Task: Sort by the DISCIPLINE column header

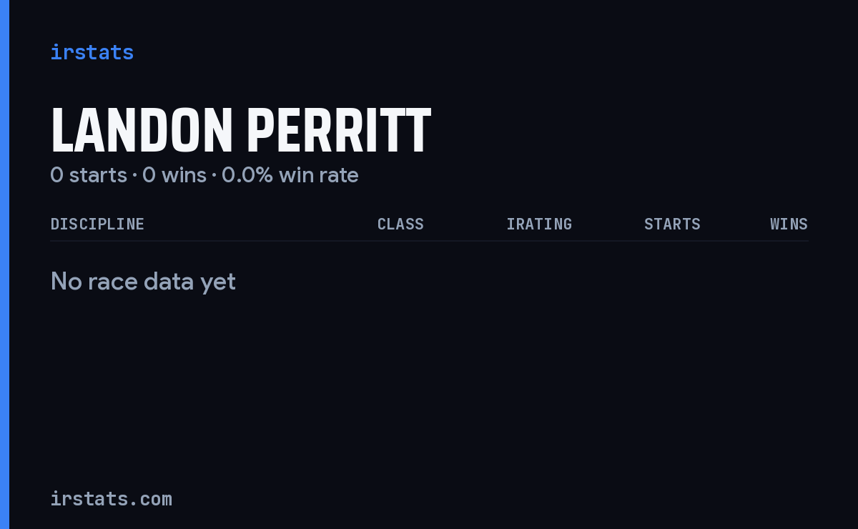Action: [97, 224]
